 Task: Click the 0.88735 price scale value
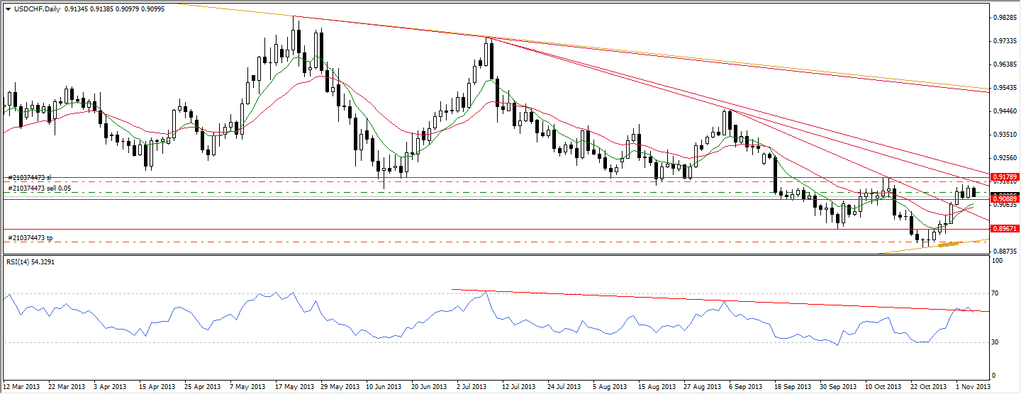point(1005,252)
